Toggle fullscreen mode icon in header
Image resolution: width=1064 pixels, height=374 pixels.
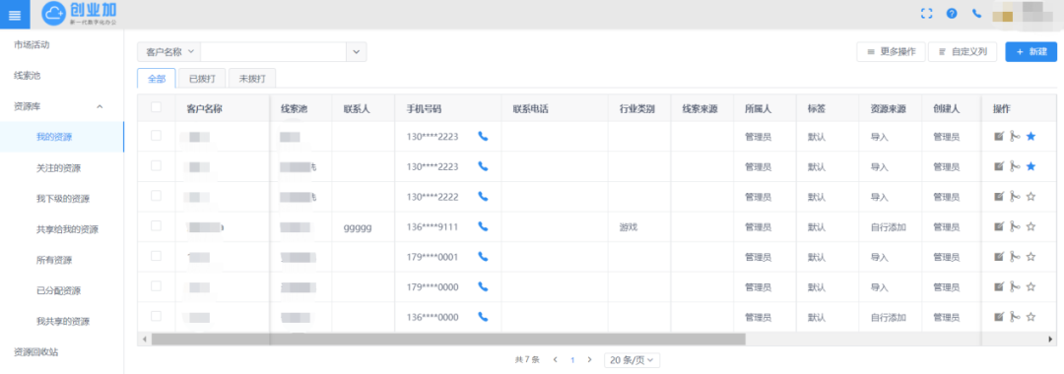926,14
